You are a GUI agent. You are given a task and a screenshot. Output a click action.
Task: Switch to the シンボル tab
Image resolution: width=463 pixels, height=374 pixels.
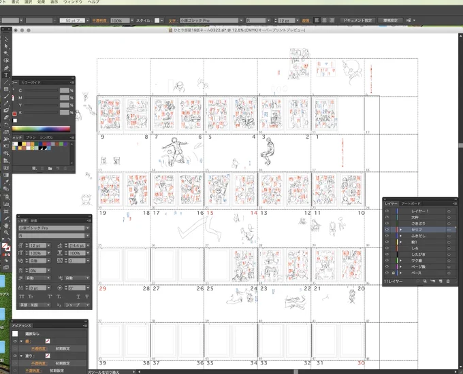(x=46, y=137)
